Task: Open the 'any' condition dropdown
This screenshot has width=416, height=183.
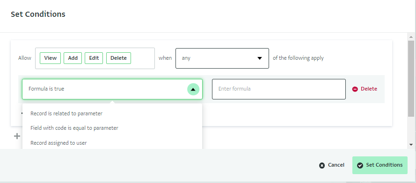Action: pos(222,58)
